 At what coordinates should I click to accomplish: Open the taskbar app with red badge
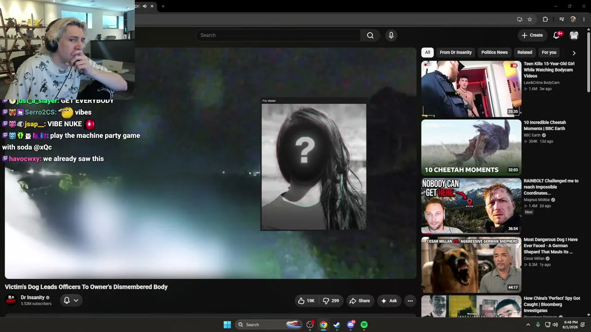point(310,325)
